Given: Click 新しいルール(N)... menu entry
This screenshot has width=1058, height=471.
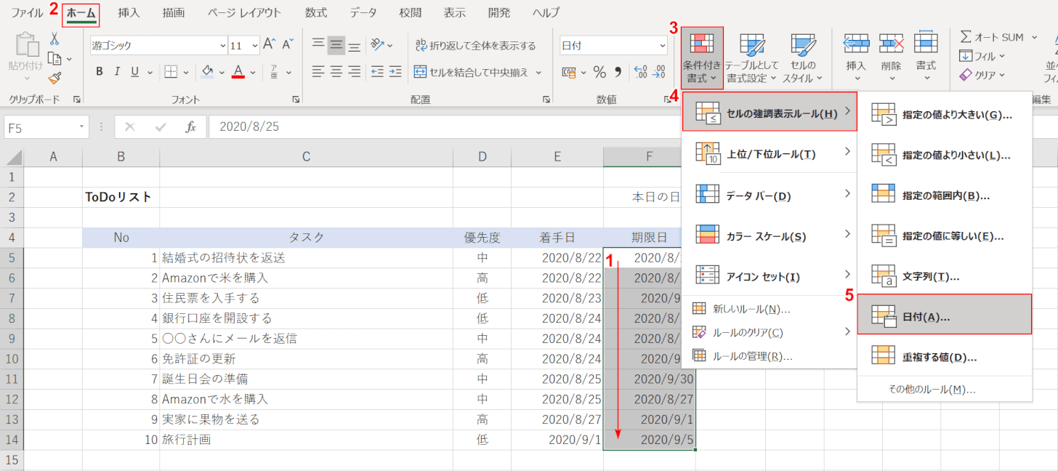Looking at the screenshot, I should click(x=770, y=309).
